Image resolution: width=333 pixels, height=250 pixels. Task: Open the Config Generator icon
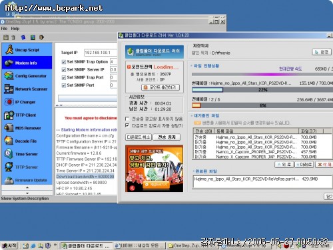tap(9, 76)
